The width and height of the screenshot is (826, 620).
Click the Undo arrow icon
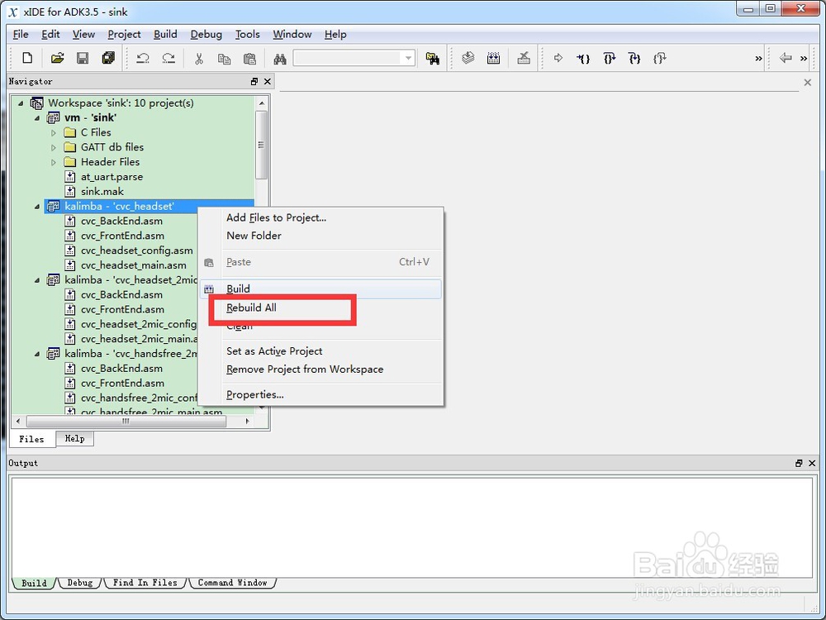coord(143,58)
